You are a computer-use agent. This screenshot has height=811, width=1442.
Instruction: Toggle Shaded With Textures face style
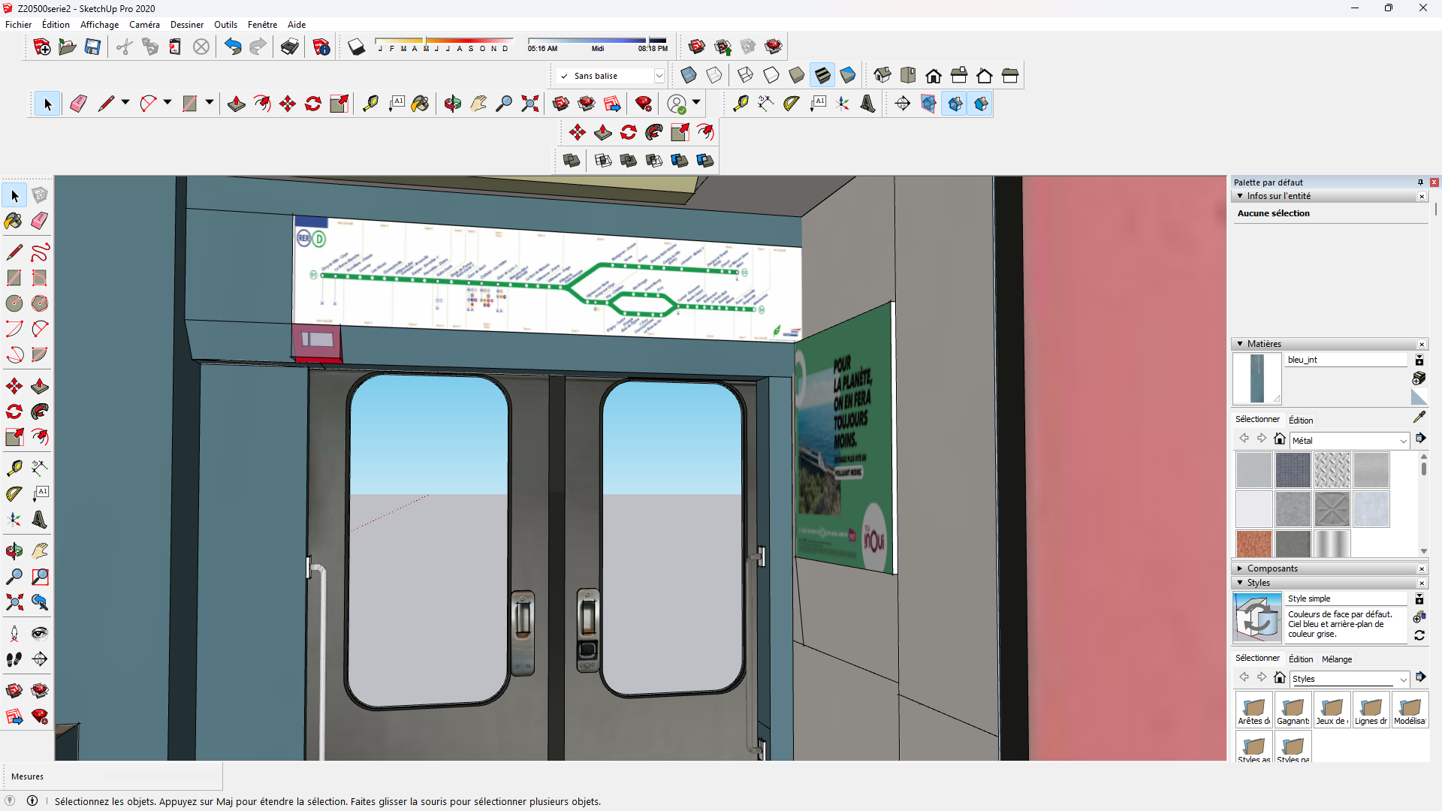point(822,75)
